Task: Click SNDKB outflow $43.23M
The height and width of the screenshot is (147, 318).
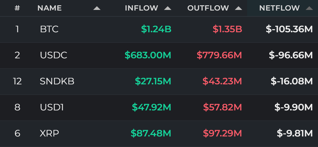Action: (222, 81)
